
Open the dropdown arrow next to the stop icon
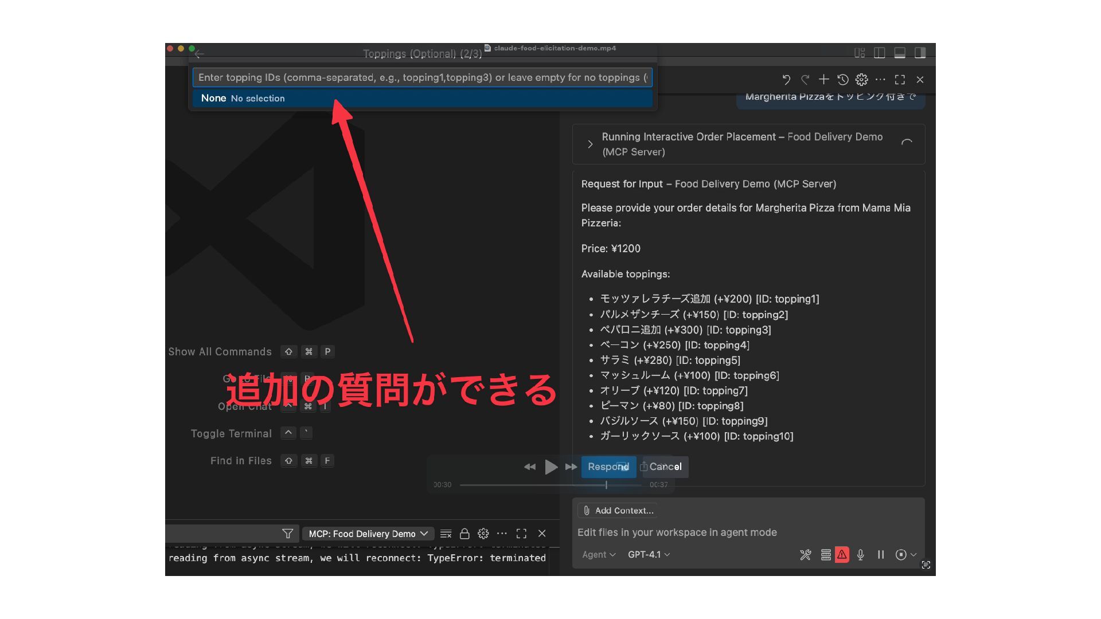[913, 554]
